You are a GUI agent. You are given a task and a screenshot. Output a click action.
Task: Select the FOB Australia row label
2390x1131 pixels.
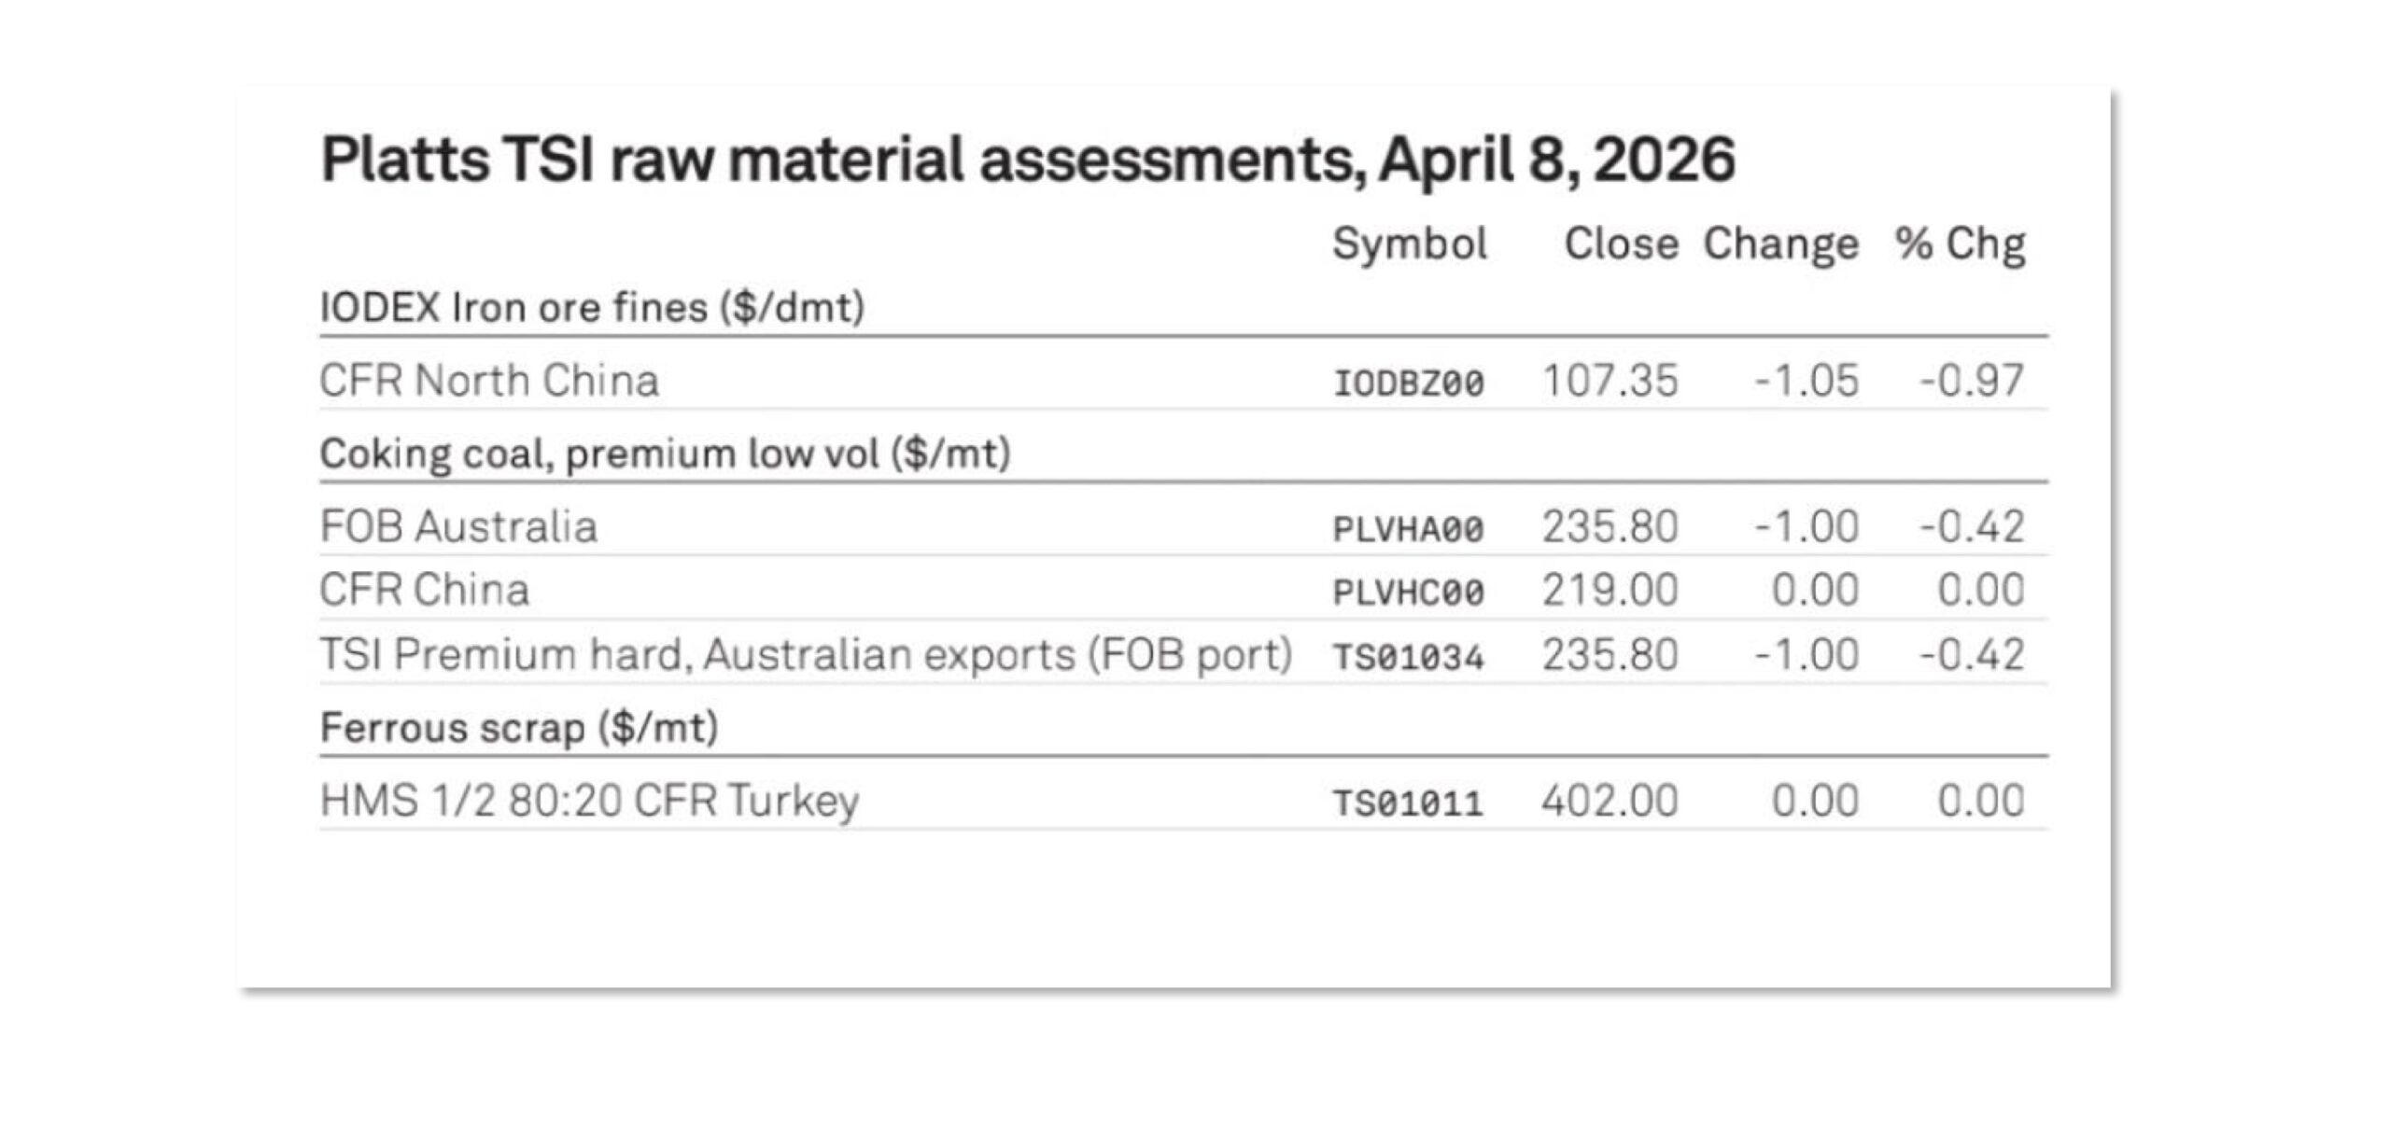coord(458,526)
